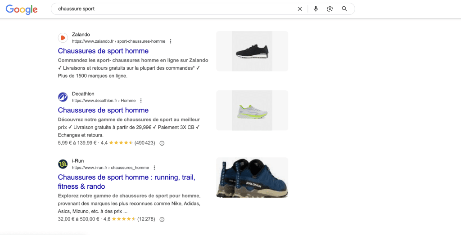Click the blue Salomon shoe thumbnail
This screenshot has height=235, width=461.
tap(252, 177)
